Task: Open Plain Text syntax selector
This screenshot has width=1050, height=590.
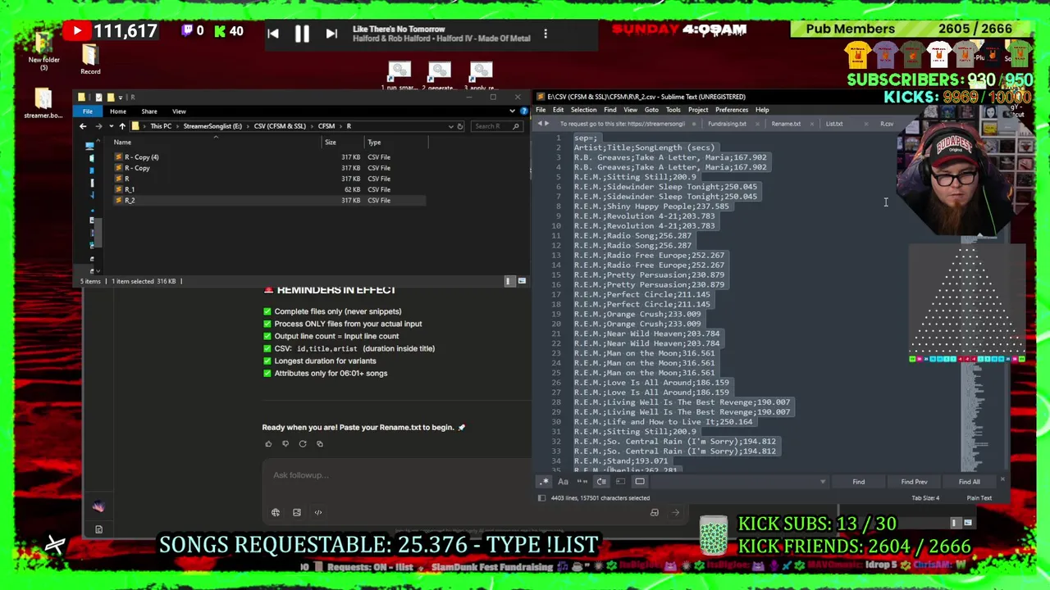Action: pyautogui.click(x=979, y=498)
